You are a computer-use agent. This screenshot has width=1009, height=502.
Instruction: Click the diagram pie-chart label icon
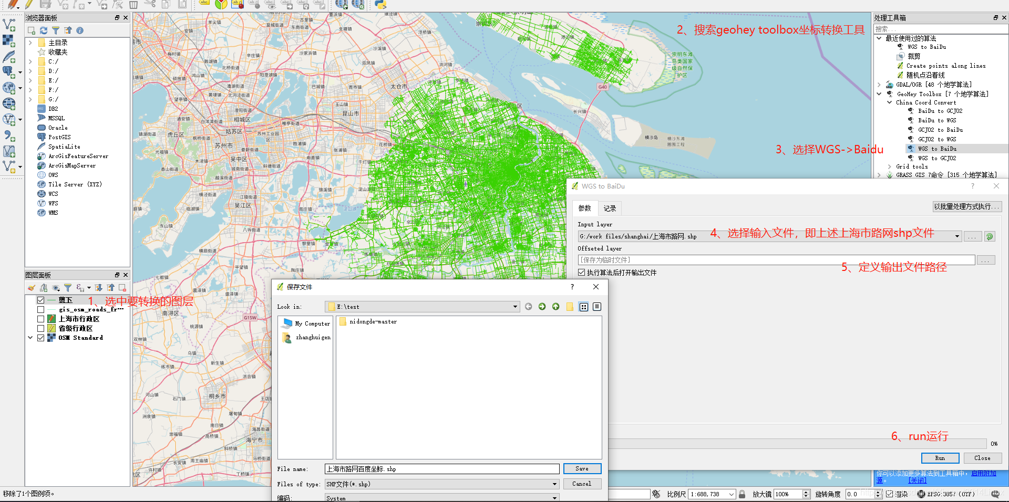(x=221, y=5)
